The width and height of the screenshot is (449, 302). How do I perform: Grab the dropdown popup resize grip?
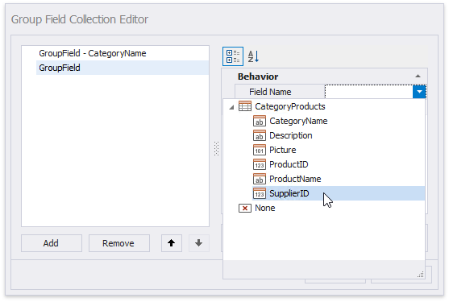420,275
